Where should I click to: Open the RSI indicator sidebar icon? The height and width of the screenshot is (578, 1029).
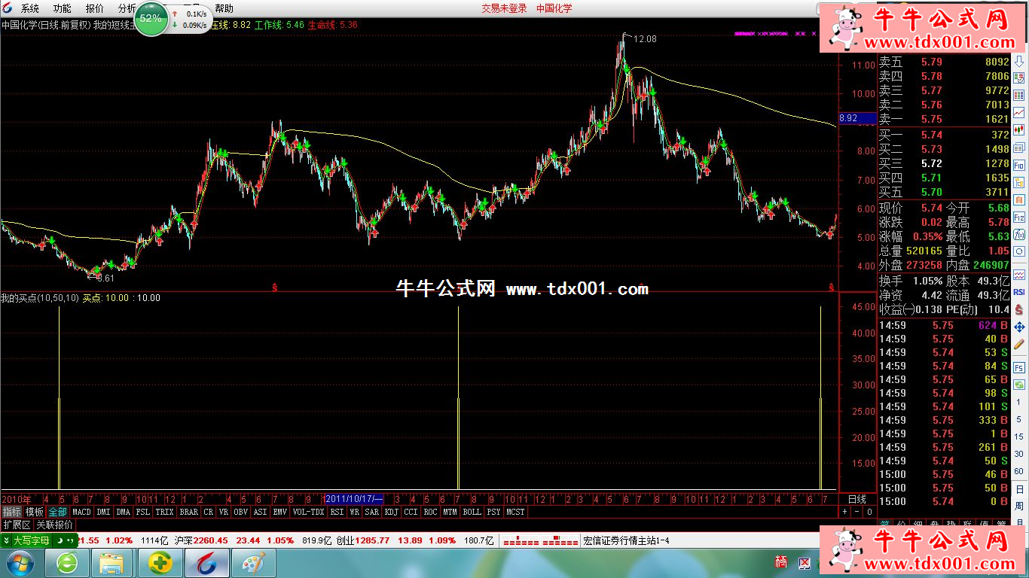pyautogui.click(x=1019, y=291)
